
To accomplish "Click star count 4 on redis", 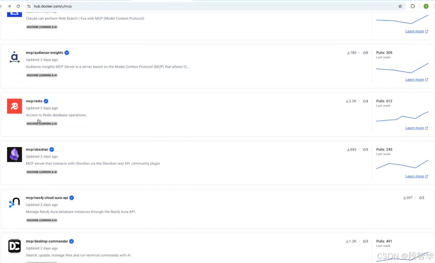I will (x=365, y=101).
